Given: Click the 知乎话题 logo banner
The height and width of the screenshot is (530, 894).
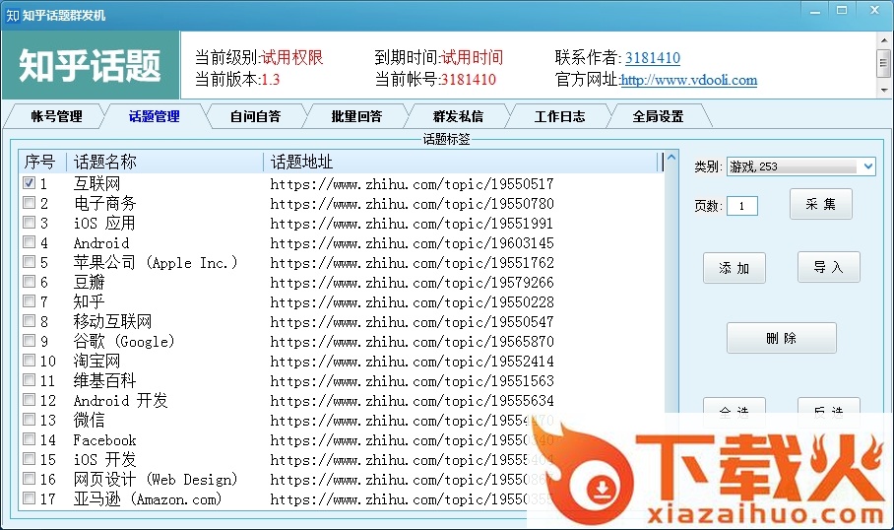Looking at the screenshot, I should pyautogui.click(x=90, y=65).
